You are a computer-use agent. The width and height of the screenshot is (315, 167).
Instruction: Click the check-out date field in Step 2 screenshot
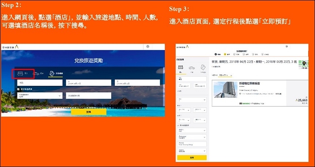(137, 82)
